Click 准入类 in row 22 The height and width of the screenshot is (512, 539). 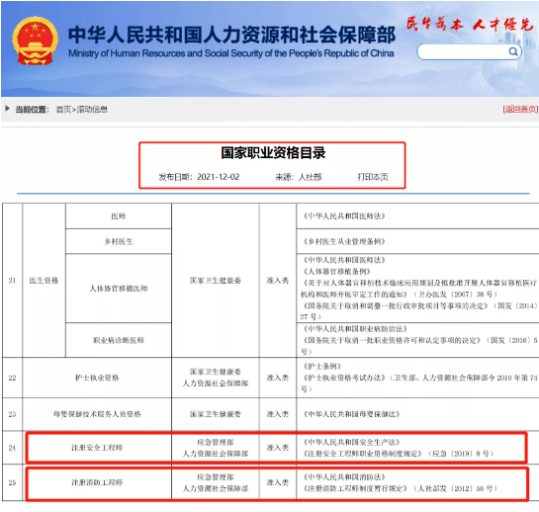(x=277, y=378)
